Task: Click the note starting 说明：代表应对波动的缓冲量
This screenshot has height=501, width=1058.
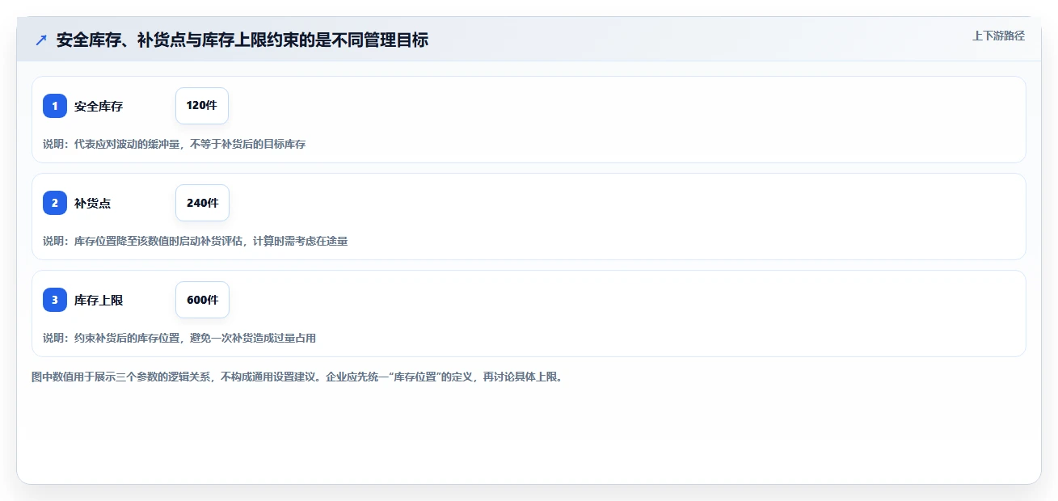Action: point(175,144)
